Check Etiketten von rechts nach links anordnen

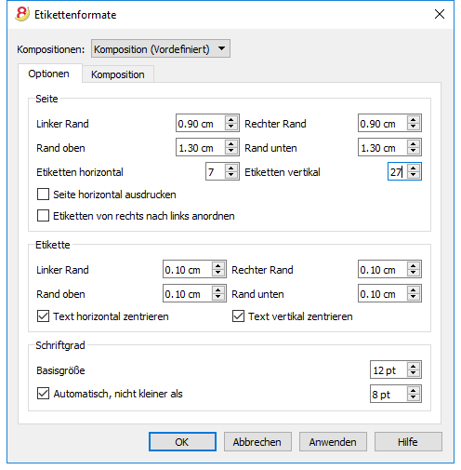point(43,216)
